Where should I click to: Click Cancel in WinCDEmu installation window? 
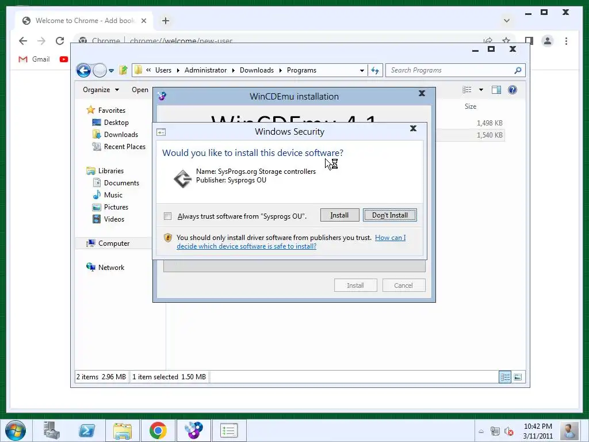click(404, 285)
